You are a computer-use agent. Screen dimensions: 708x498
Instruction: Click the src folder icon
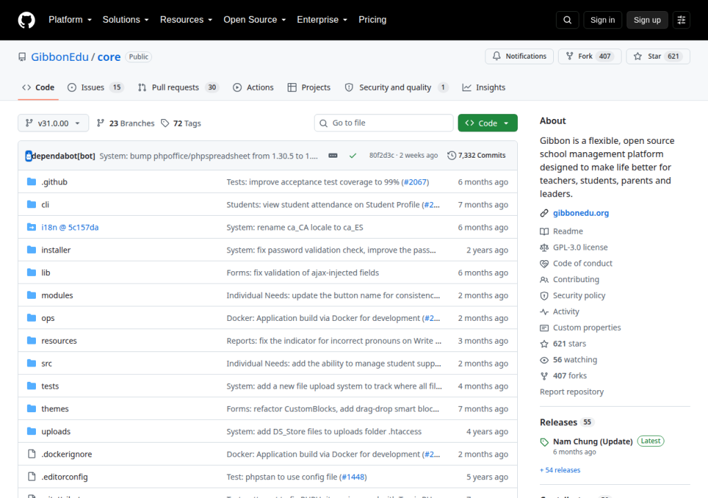[31, 363]
